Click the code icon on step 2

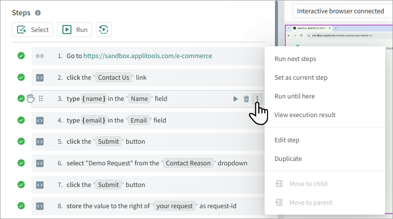[40, 77]
